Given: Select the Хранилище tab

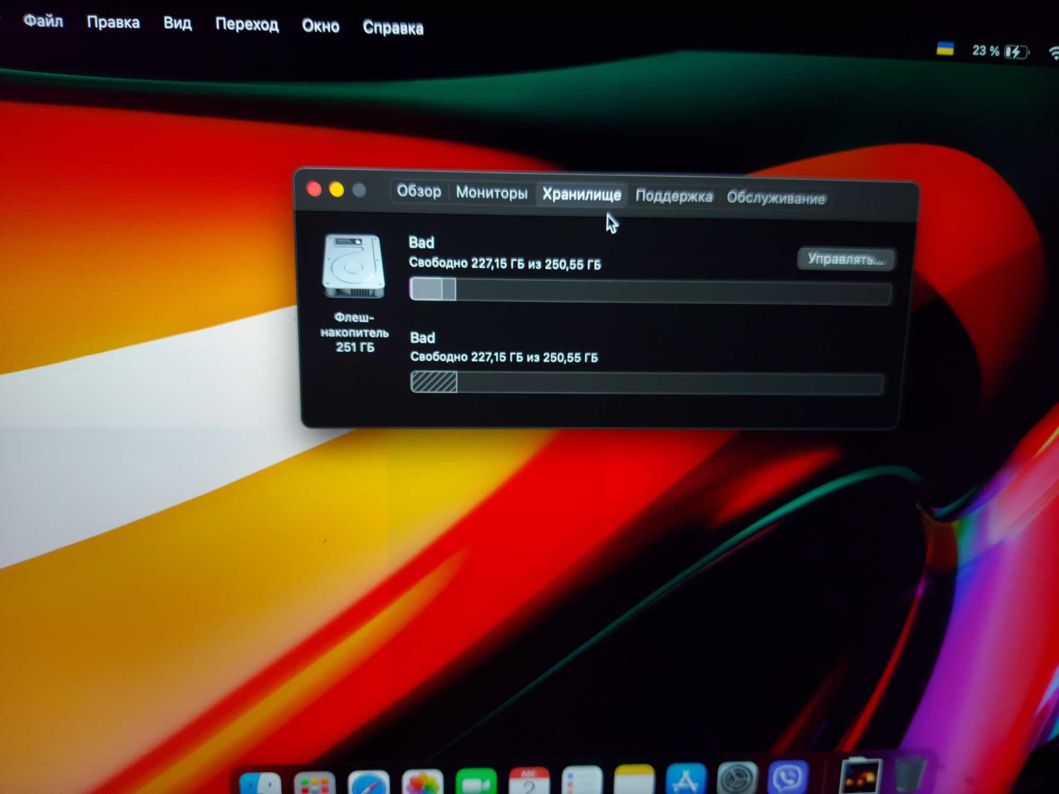Looking at the screenshot, I should pyautogui.click(x=581, y=195).
